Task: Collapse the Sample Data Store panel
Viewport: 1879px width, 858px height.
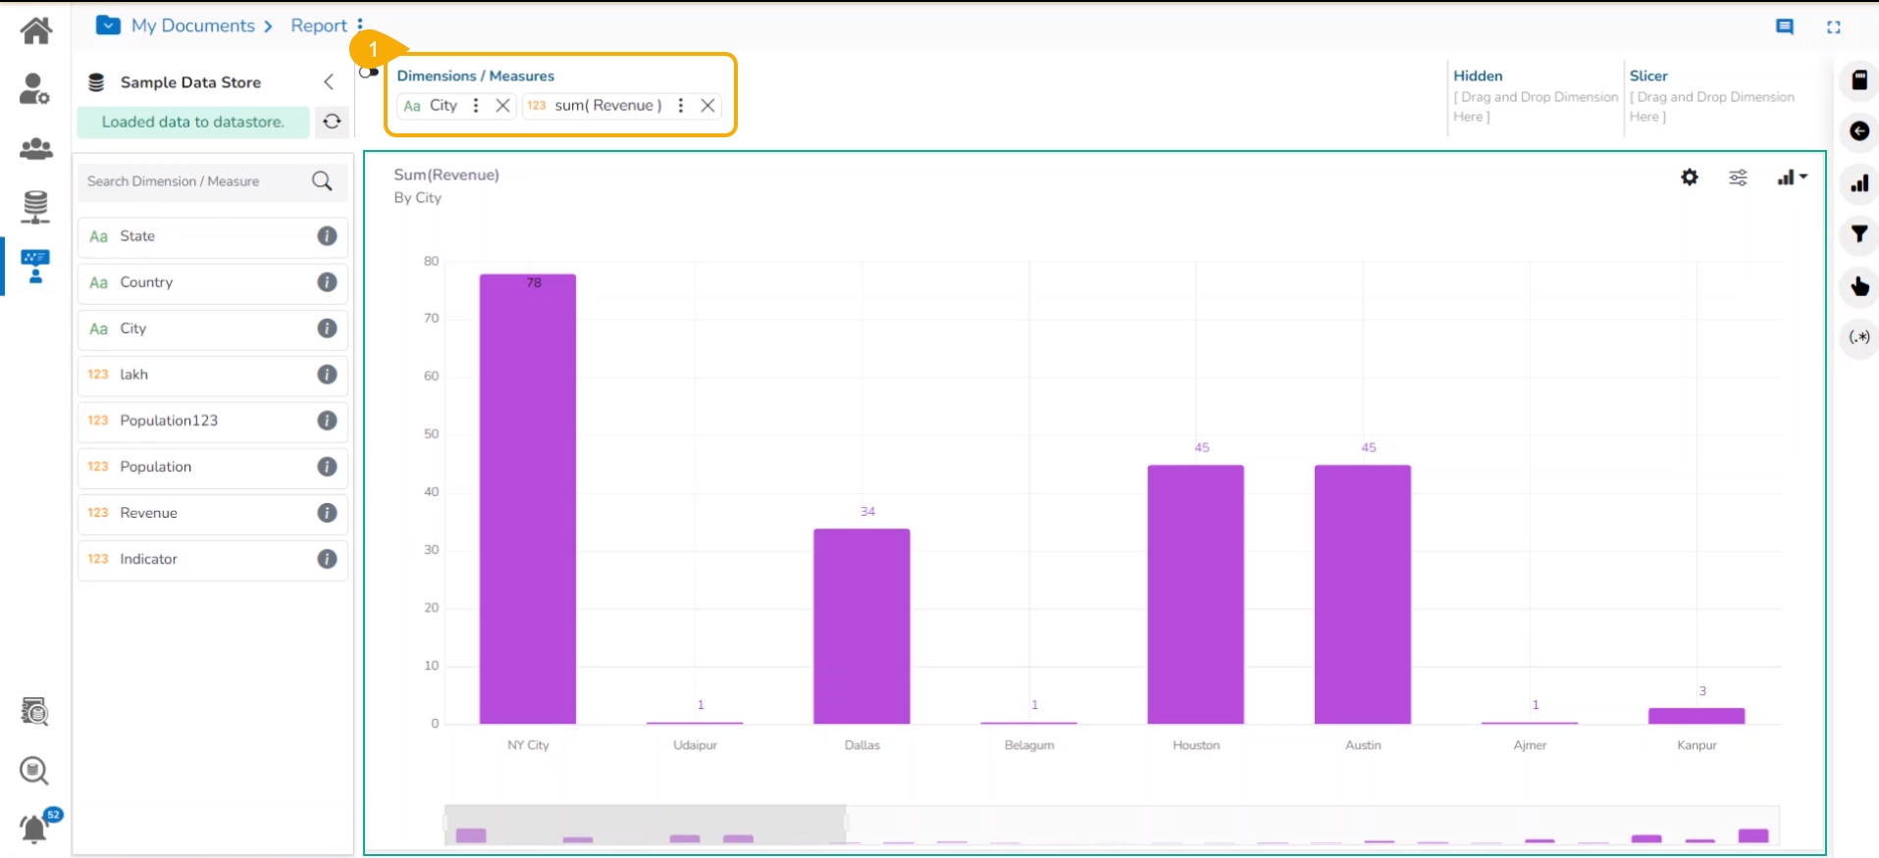Action: tap(329, 82)
